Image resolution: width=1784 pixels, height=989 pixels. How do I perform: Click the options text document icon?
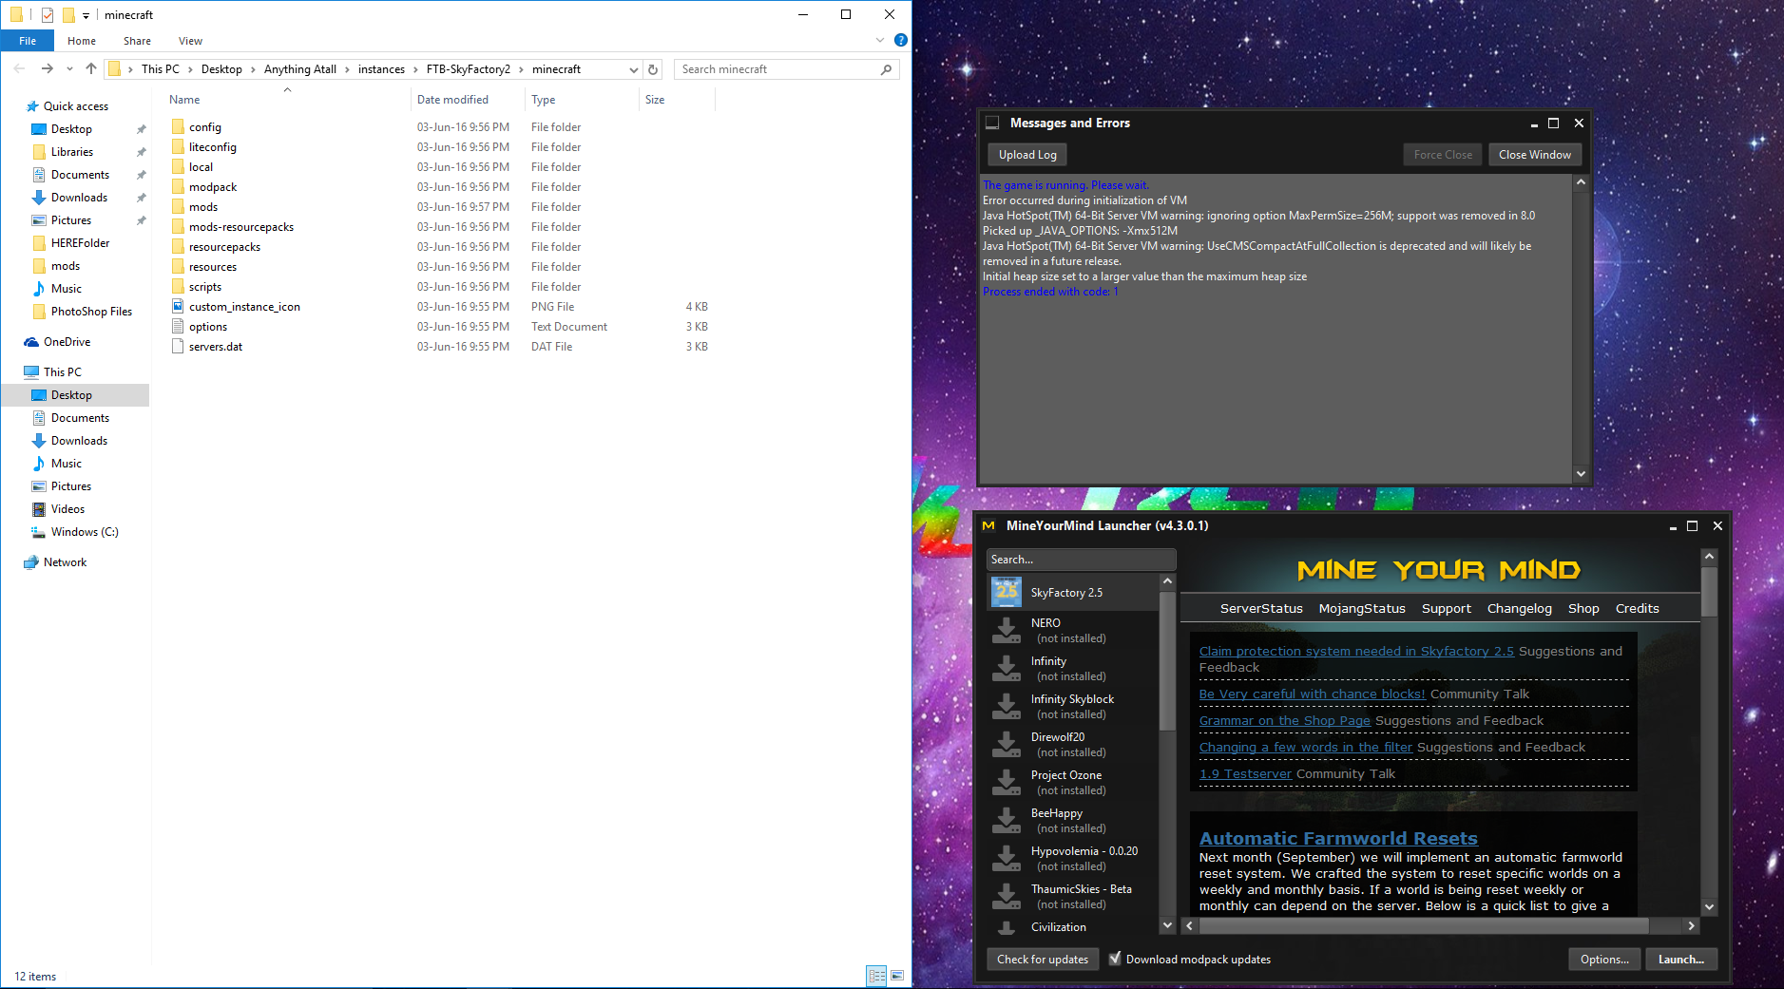point(178,327)
